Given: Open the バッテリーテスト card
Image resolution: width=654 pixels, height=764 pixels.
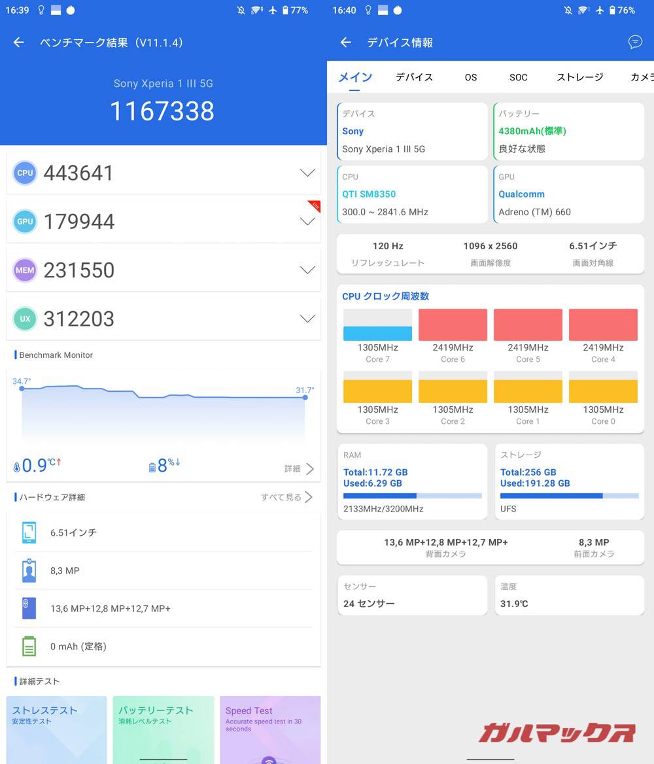Looking at the screenshot, I should (163, 729).
